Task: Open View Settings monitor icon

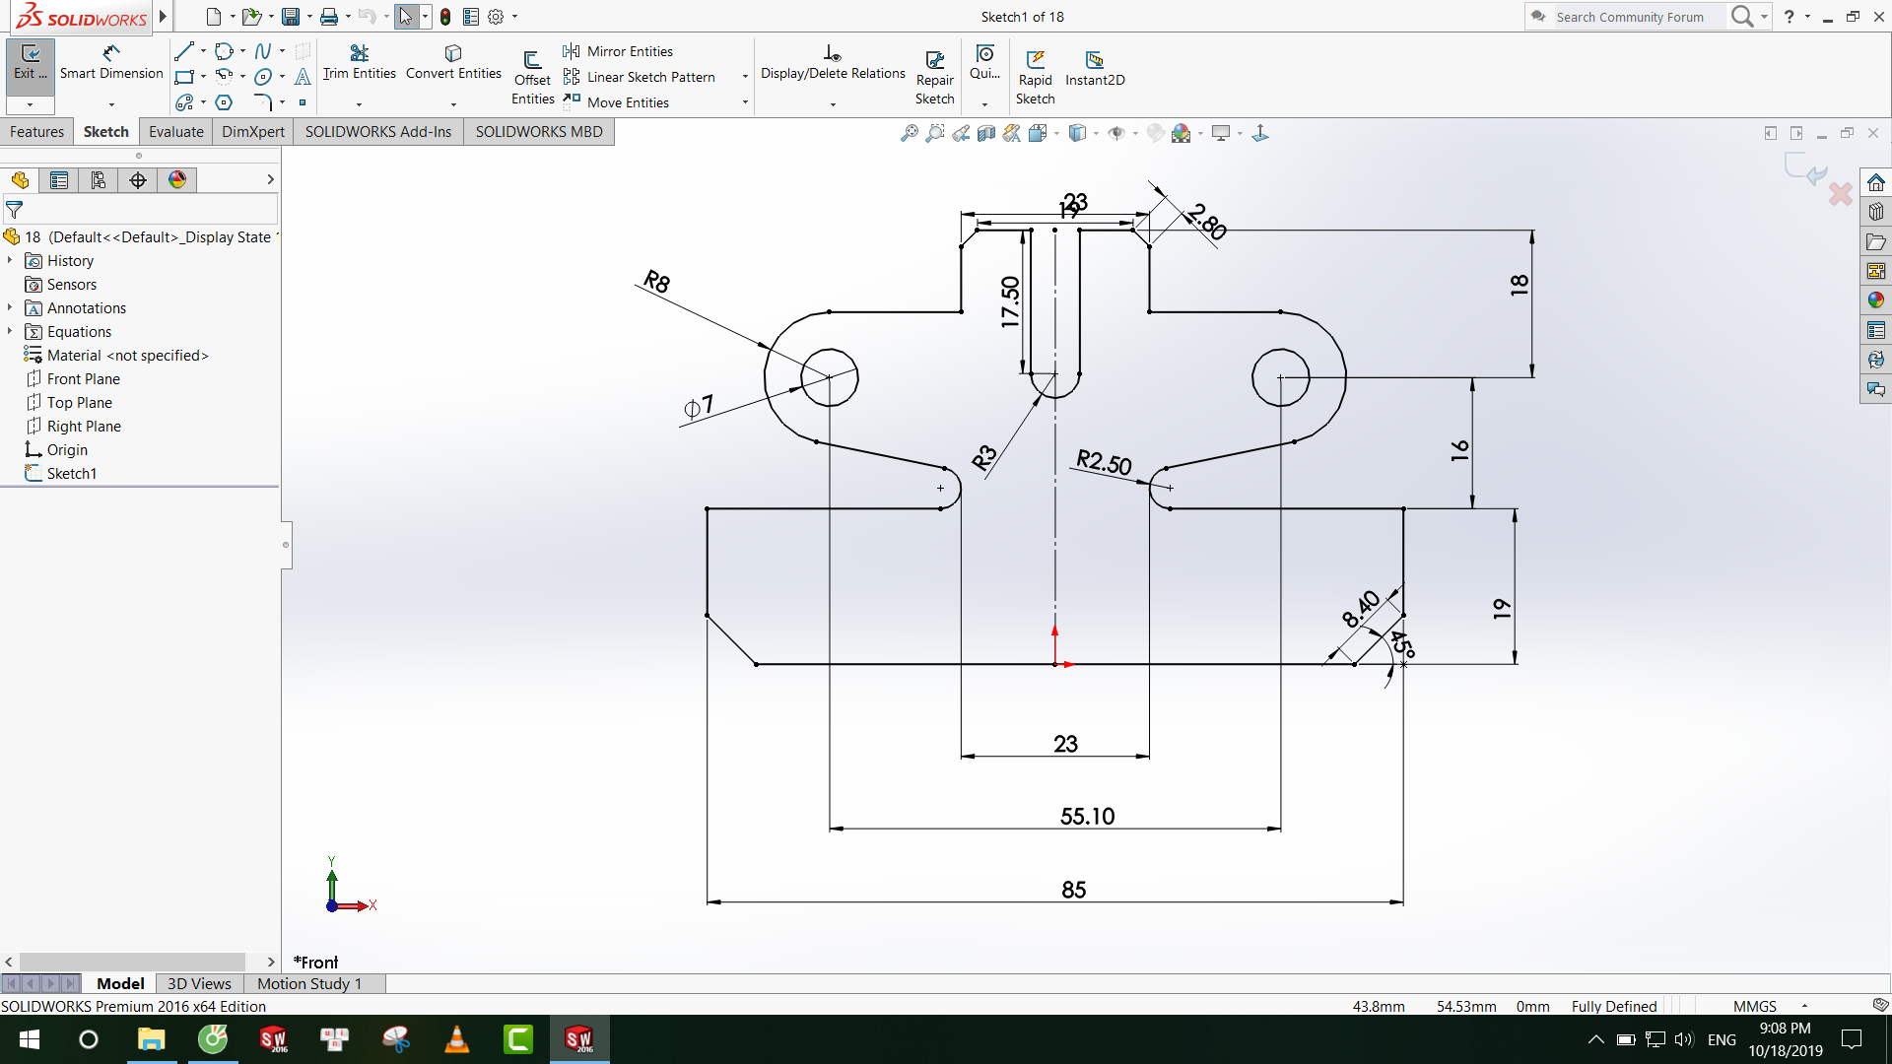Action: (1221, 133)
